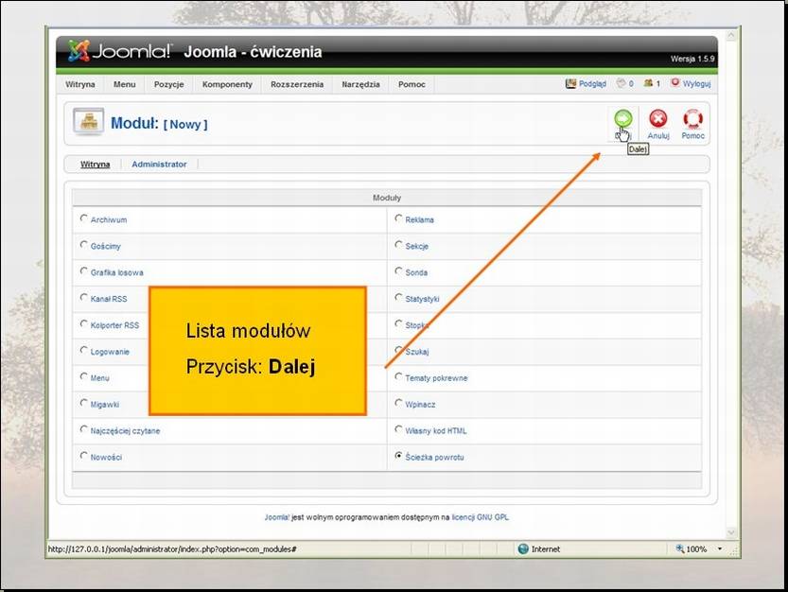Click the Internet zone globe in status bar
Screen dimensions: 788x592
pyautogui.click(x=523, y=548)
